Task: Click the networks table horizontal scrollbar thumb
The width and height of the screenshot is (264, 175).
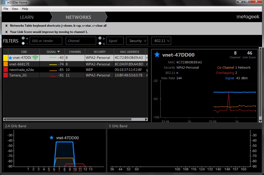Action: coord(69,119)
